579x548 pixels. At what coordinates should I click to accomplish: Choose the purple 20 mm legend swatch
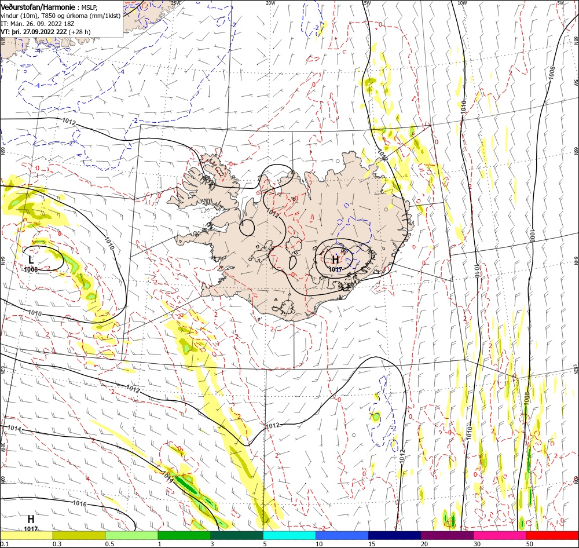(x=447, y=535)
